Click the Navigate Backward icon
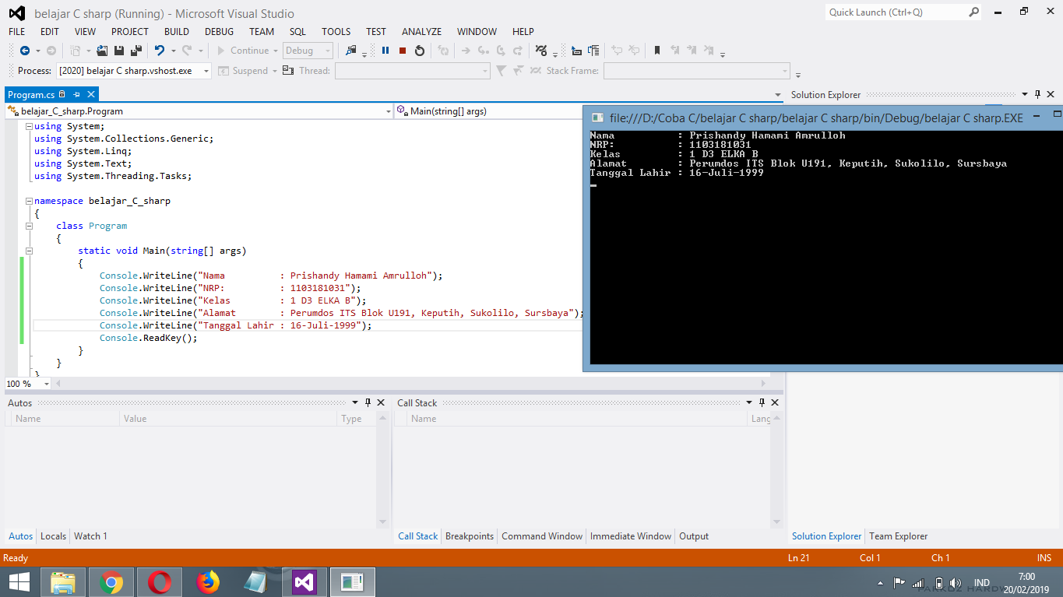Screen dimensions: 1063x597 click(23, 51)
